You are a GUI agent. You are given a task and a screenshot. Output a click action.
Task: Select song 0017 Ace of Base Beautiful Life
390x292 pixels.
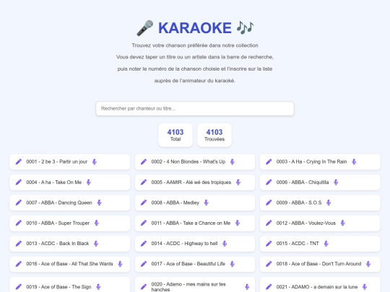click(195, 264)
